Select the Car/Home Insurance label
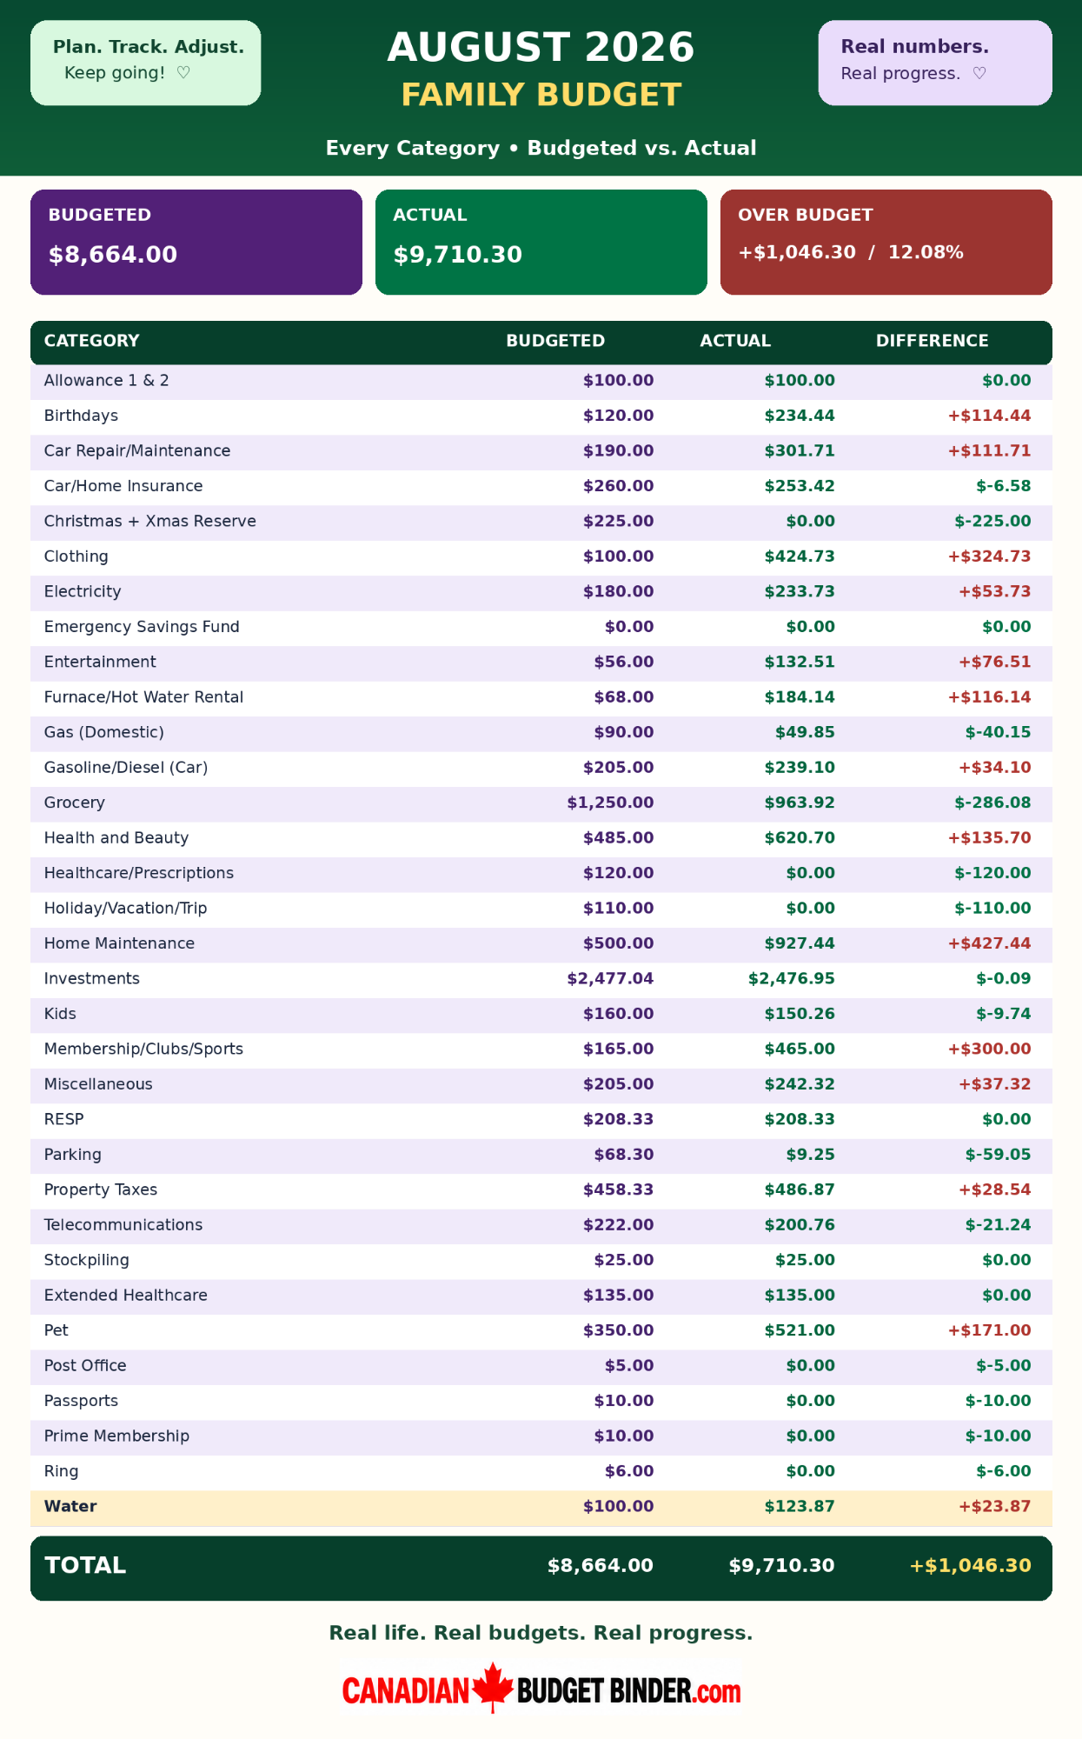 tap(123, 486)
